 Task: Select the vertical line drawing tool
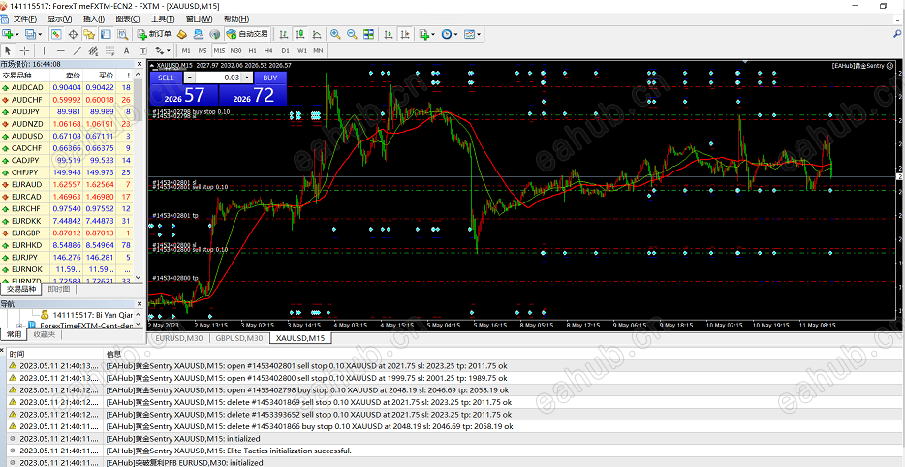44,50
